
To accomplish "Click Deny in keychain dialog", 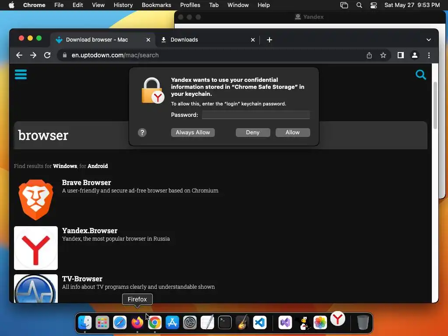I will (253, 133).
